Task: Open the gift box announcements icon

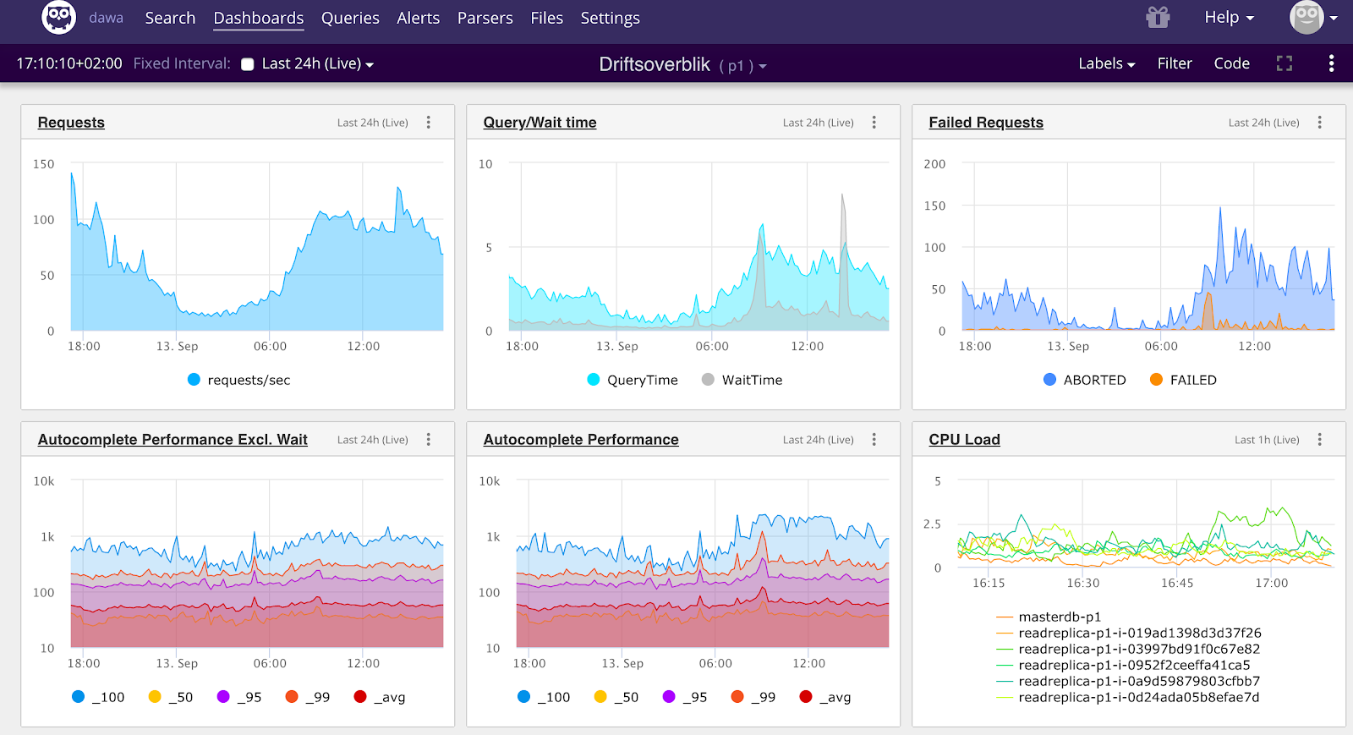Action: tap(1158, 18)
